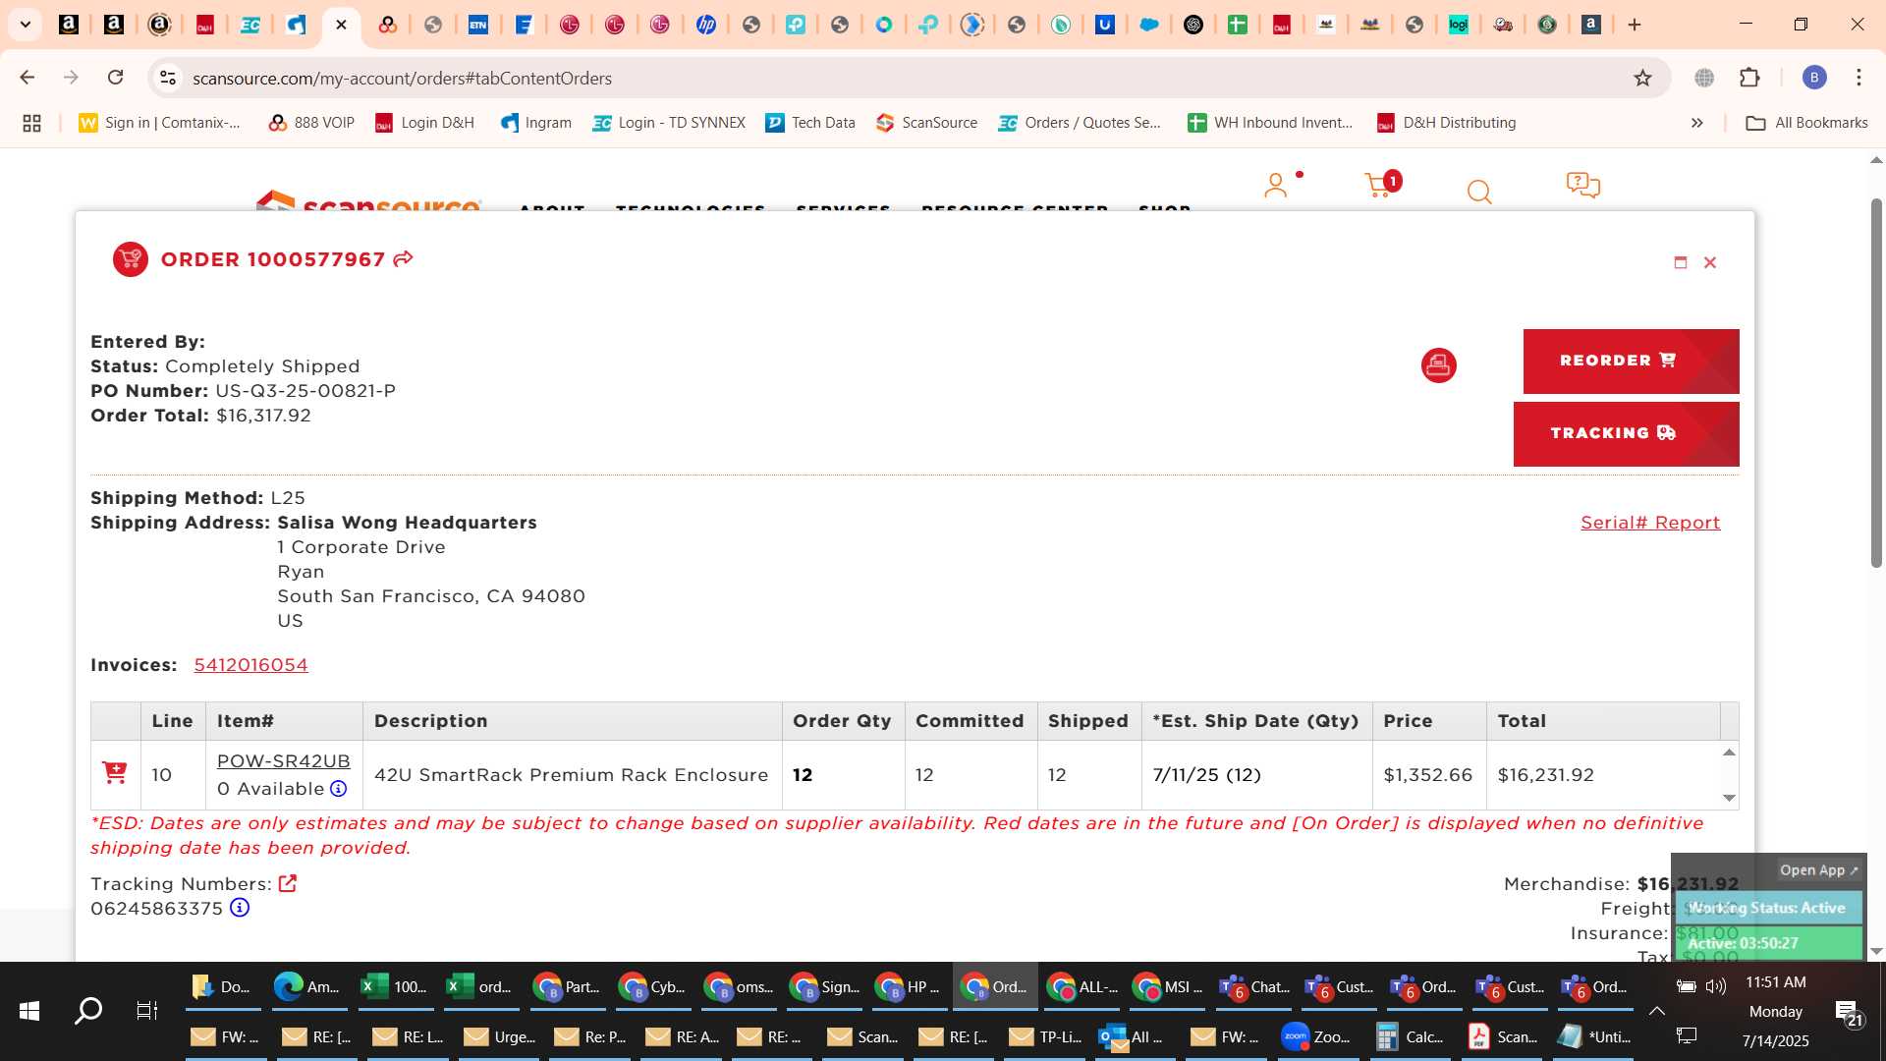Viewport: 1886px width, 1061px height.
Task: Open the Serial# Report link
Action: (1650, 523)
